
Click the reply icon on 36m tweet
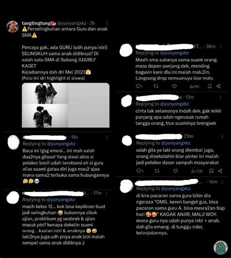(139, 86)
